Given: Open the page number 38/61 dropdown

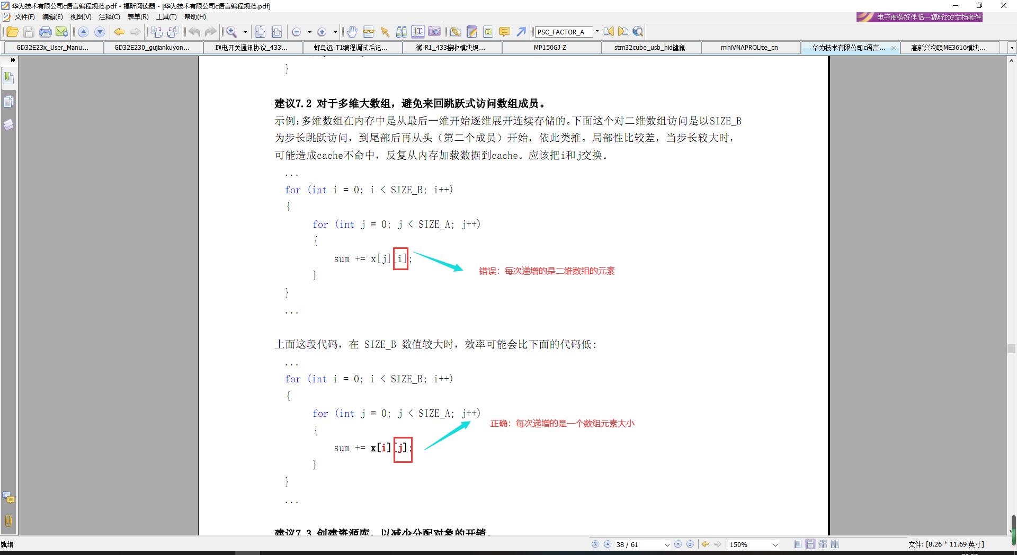Looking at the screenshot, I should click(x=667, y=544).
